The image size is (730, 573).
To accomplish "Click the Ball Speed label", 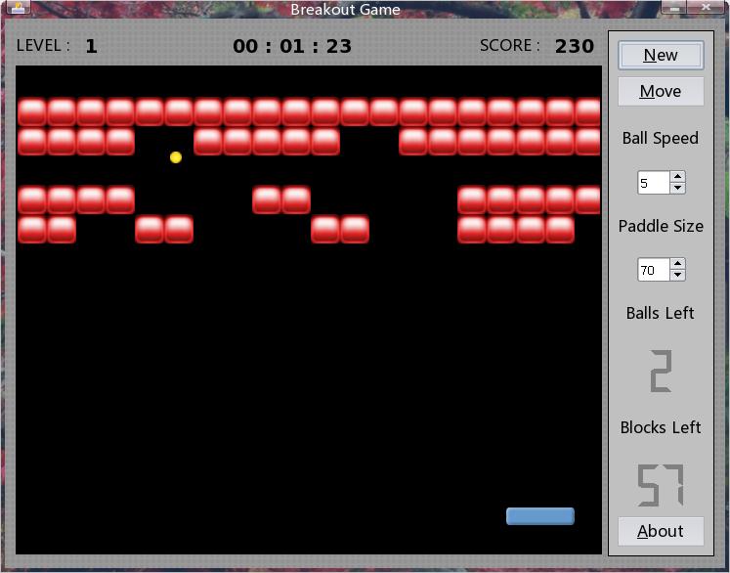I will [x=661, y=138].
